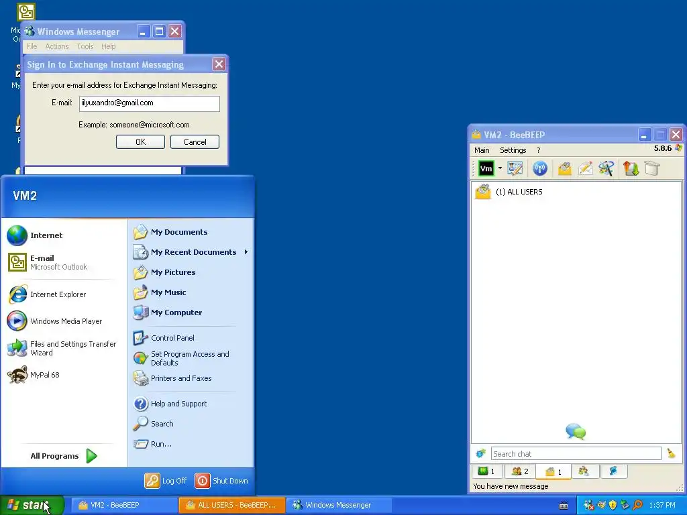This screenshot has height=515, width=687.
Task: Open Set Program Access and Defaults
Action: point(191,358)
